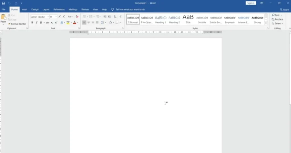Share the document
Viewport: 291px width, 153px height.
(284, 10)
